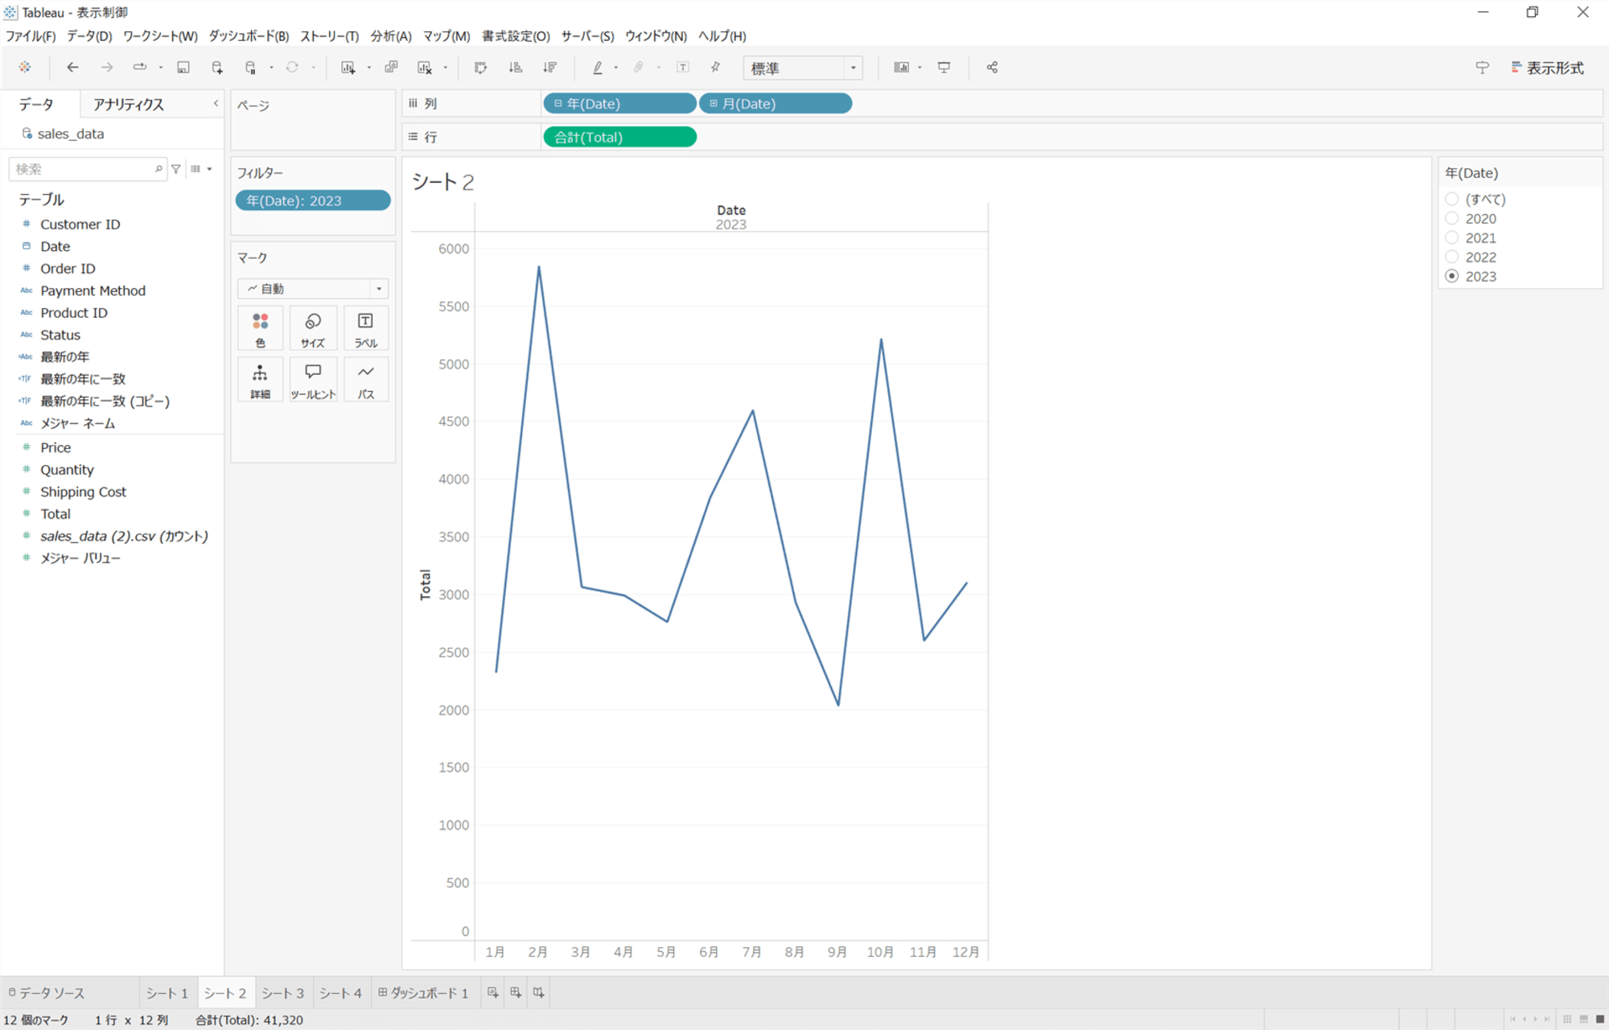
Task: Open dropdown arrow beside show/hide cards icon
Action: 920,68
